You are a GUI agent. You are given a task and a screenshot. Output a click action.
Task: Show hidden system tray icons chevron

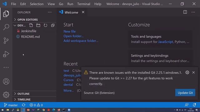click(174, 110)
